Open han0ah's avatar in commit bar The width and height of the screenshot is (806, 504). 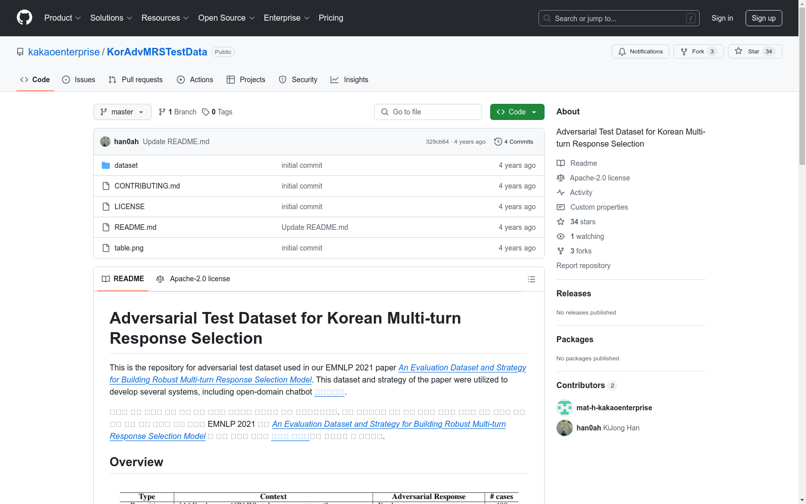[x=105, y=142]
